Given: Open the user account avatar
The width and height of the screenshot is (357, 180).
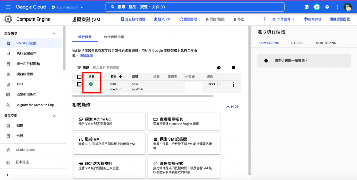Looking at the screenshot, I should point(348,7).
